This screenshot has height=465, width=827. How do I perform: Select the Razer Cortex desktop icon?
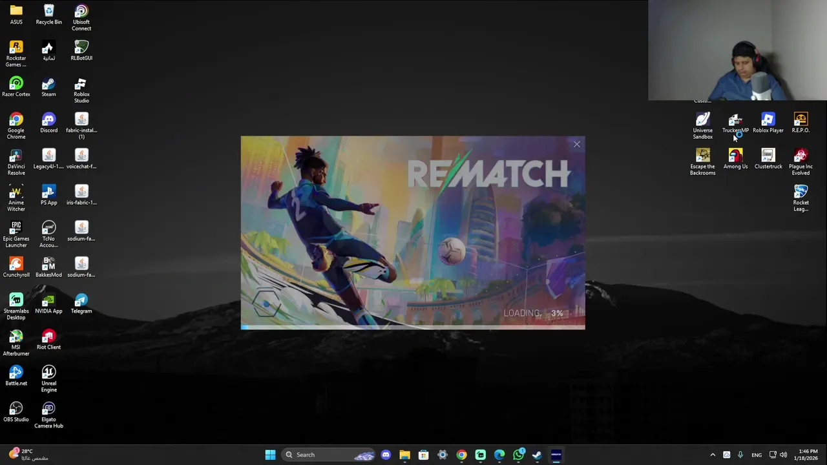click(x=16, y=87)
